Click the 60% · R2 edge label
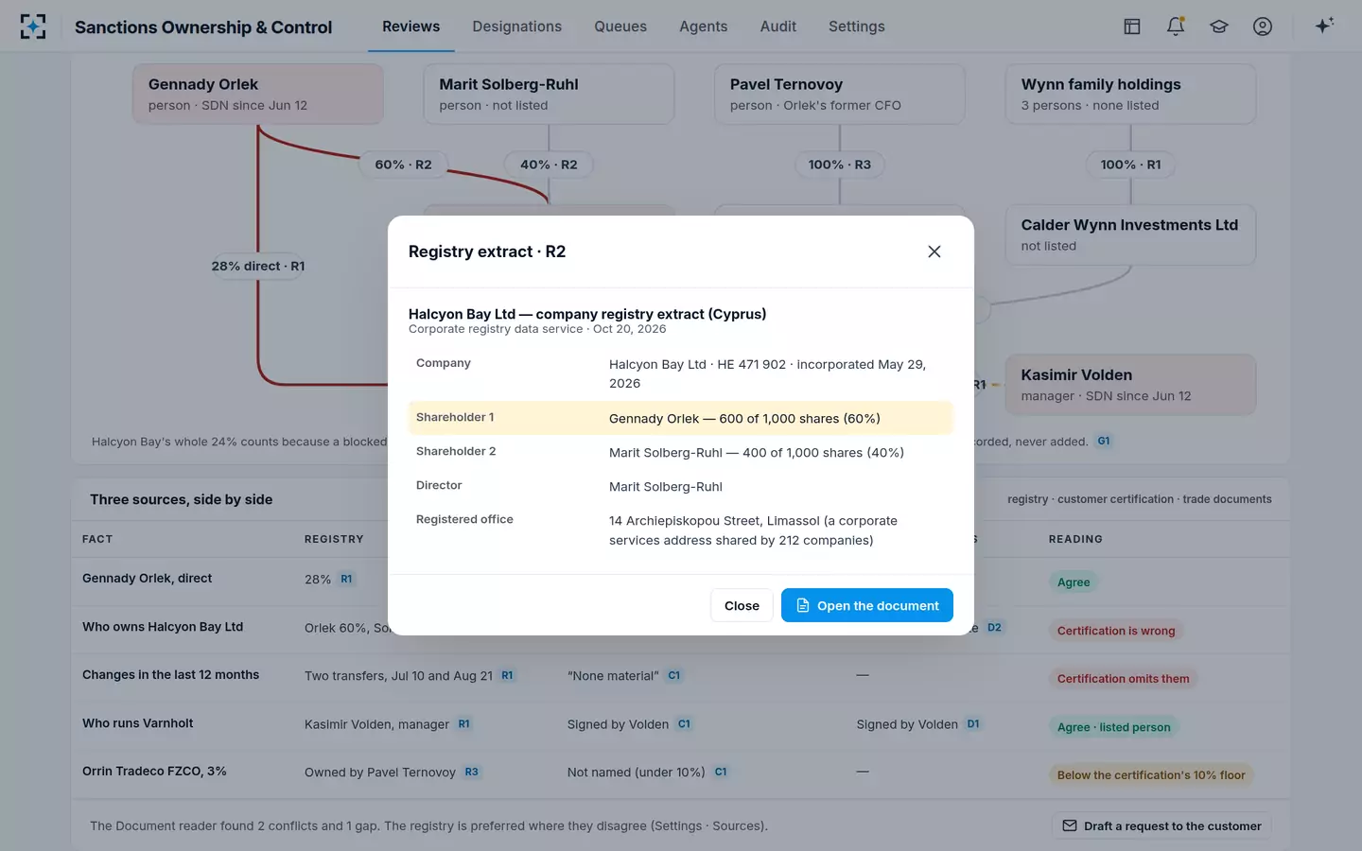The image size is (1362, 851). (x=403, y=165)
